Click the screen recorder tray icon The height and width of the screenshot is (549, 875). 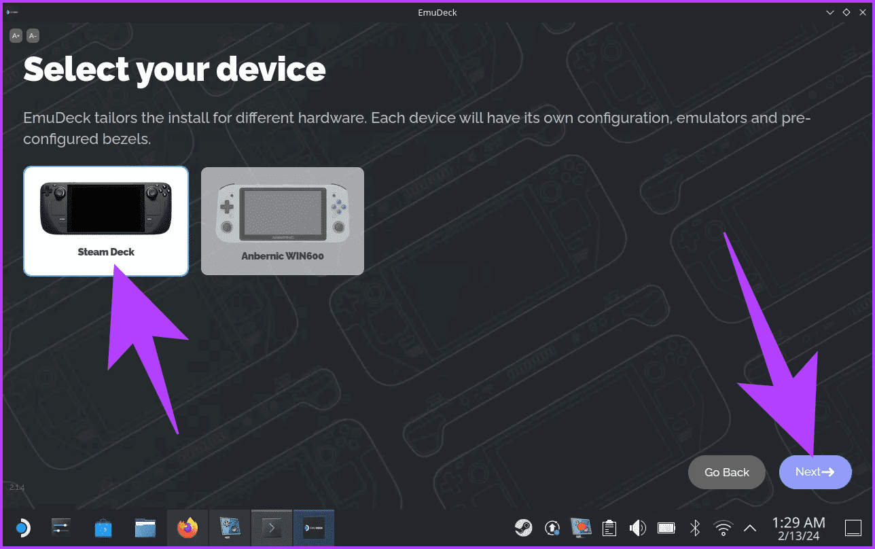[x=581, y=528]
